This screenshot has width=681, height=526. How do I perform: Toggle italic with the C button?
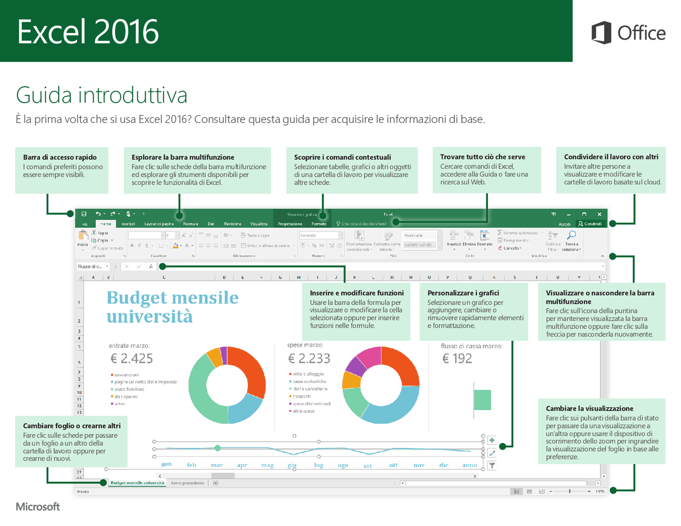coord(139,245)
